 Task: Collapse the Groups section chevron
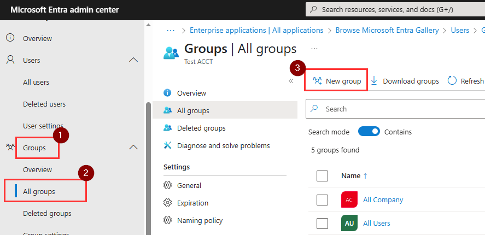133,147
